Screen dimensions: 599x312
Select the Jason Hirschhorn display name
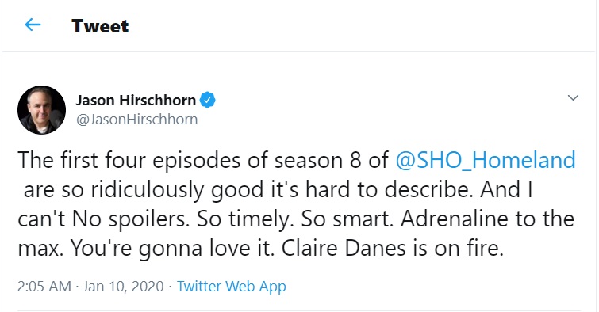(136, 101)
